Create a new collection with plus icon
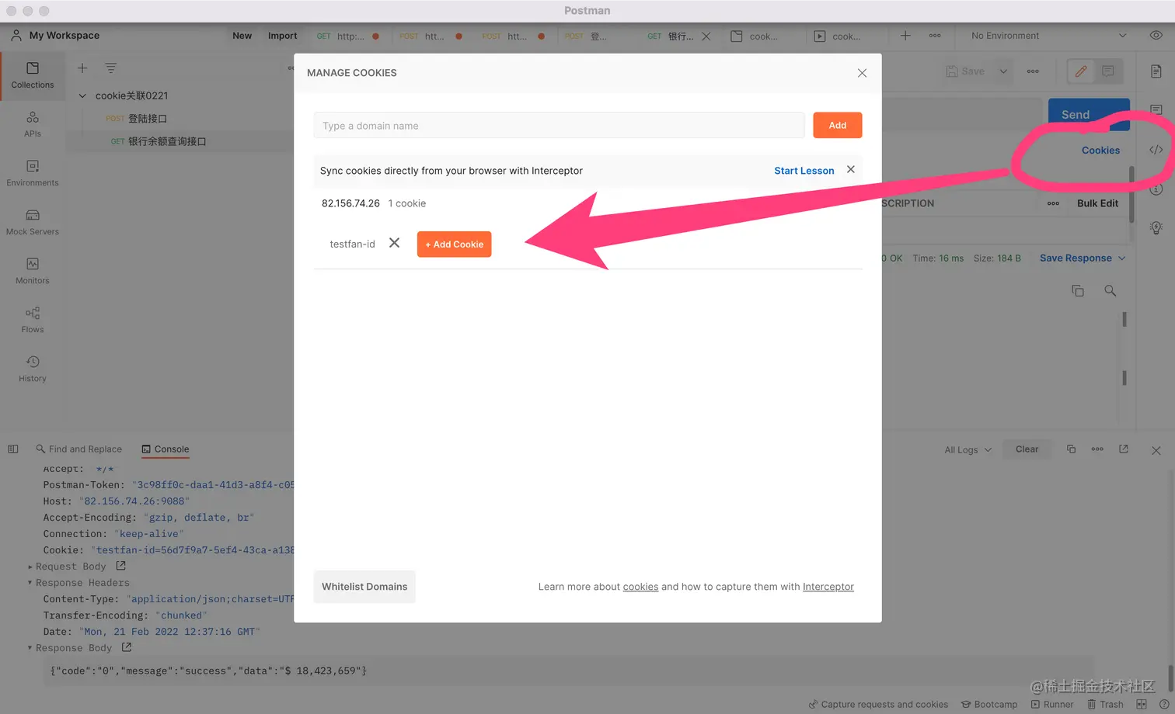The height and width of the screenshot is (714, 1175). pos(82,68)
